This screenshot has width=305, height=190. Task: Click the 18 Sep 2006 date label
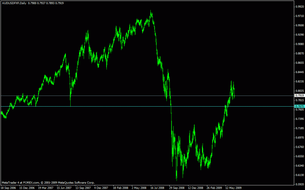8,188
